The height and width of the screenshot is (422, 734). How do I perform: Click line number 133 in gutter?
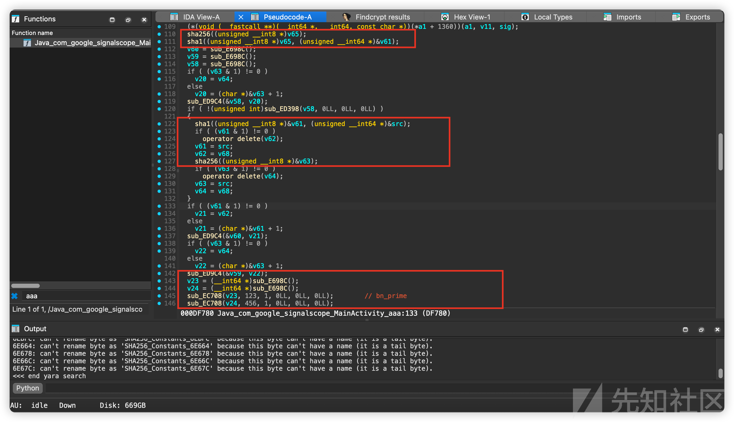(x=170, y=206)
